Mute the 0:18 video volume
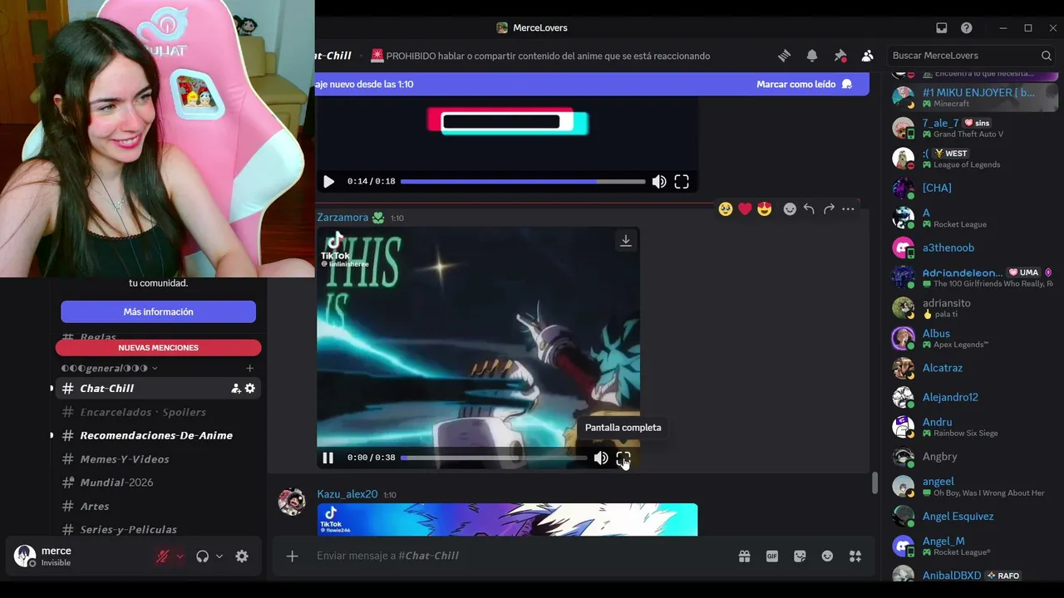Viewport: 1064px width, 598px height. 659,181
